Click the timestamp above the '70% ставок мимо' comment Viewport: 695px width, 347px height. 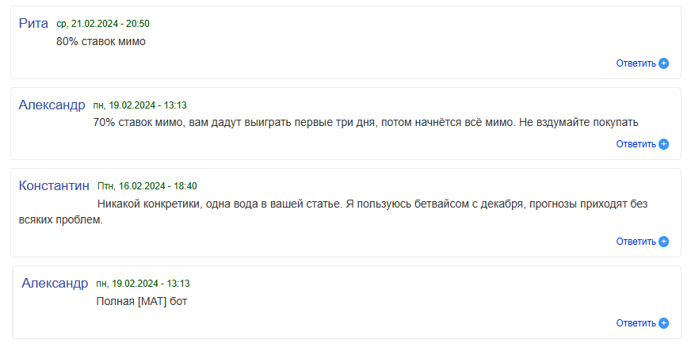tap(139, 105)
